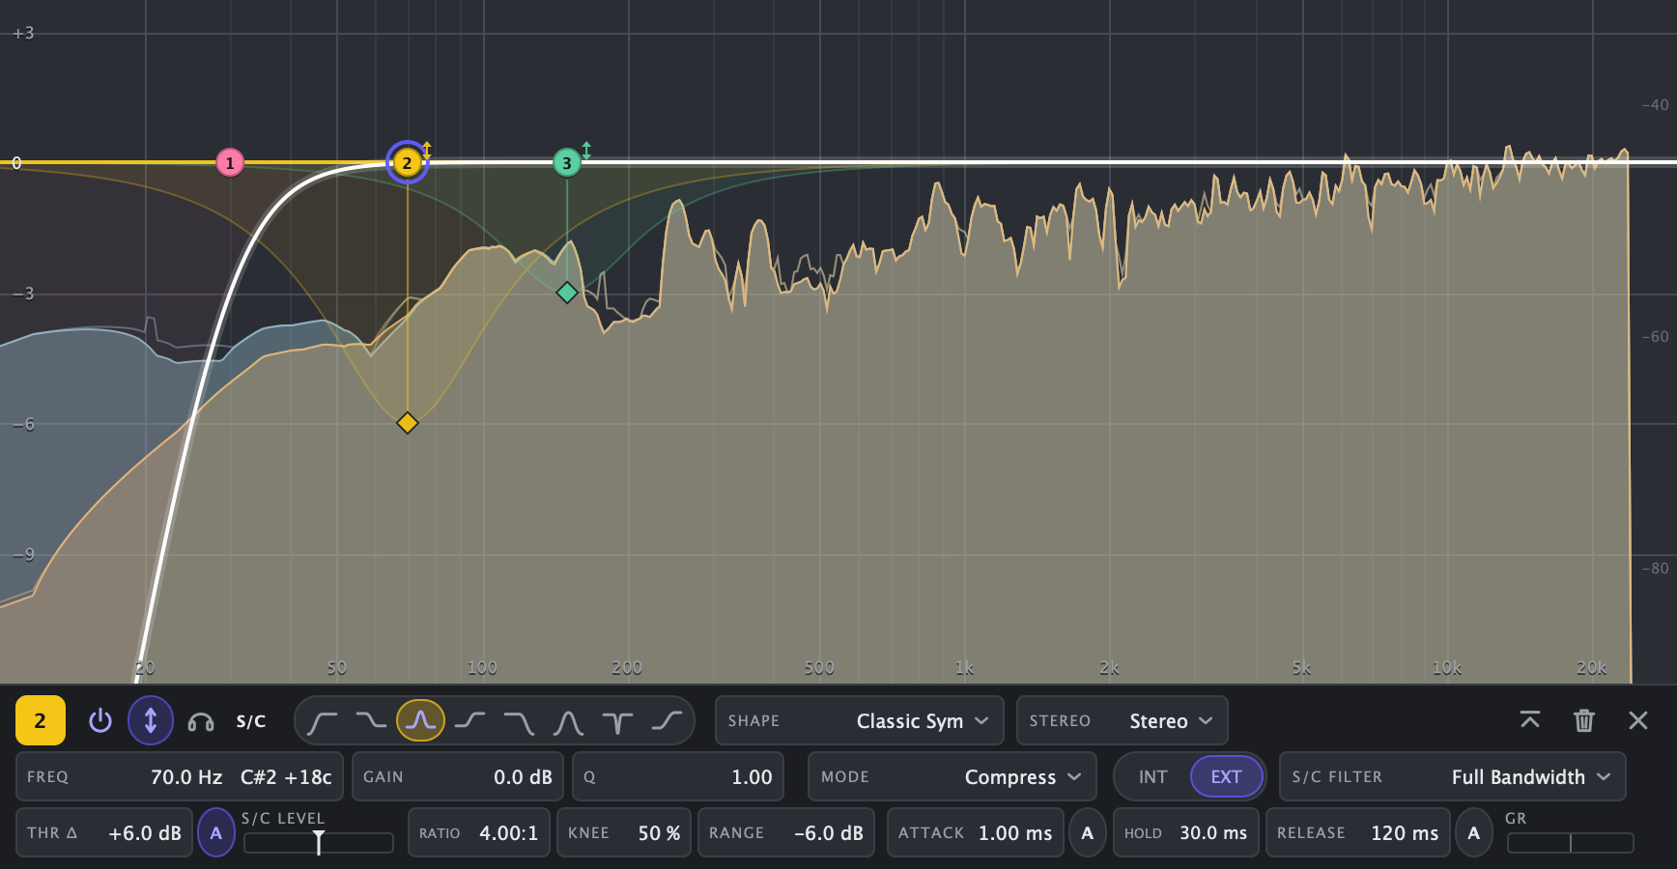Delete band with the trash icon

[x=1584, y=720]
